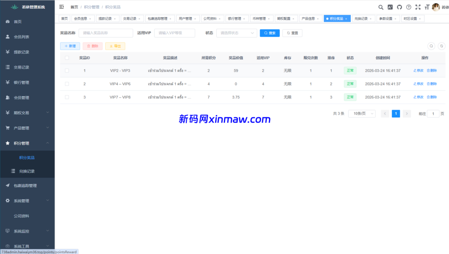This screenshot has width=449, height=254.
Task: Tick the checkbox for VIP2 - VIP3 row
Action: 67,70
